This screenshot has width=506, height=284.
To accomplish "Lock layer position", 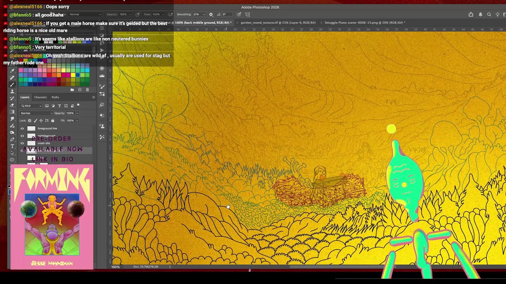I will 41,121.
